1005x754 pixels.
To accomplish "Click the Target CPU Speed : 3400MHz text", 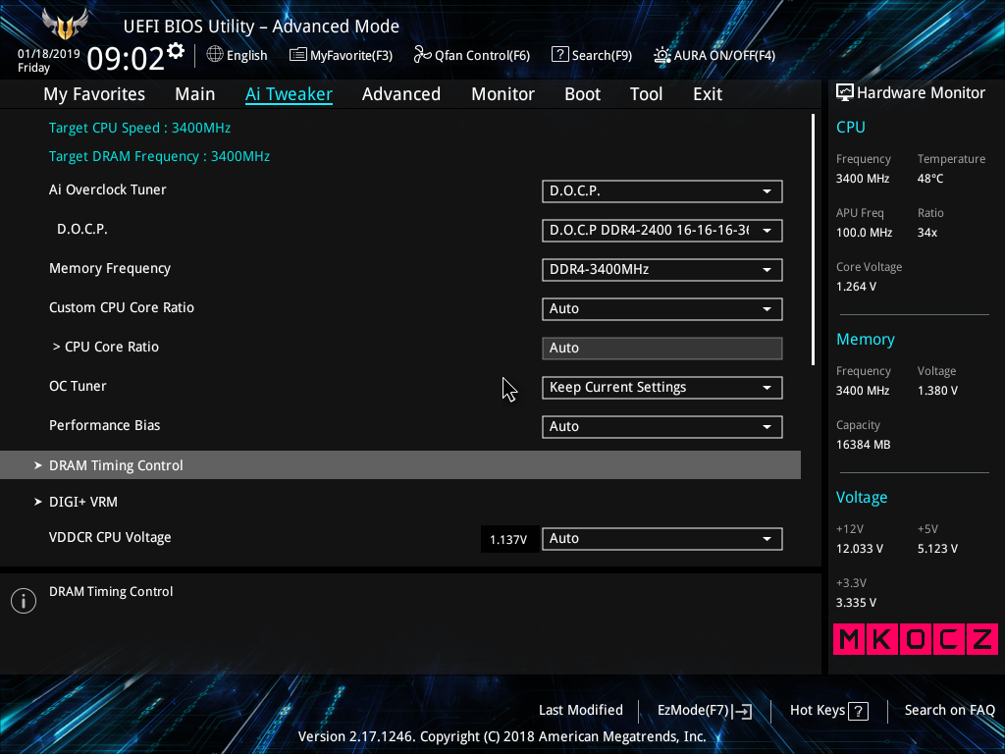I will pos(139,128).
